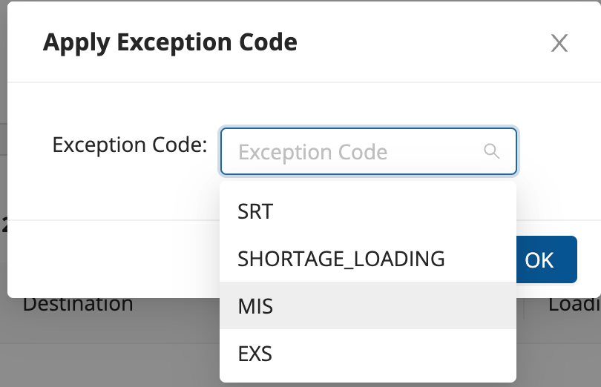Click the blue OK button in dialog footer

[x=544, y=259]
